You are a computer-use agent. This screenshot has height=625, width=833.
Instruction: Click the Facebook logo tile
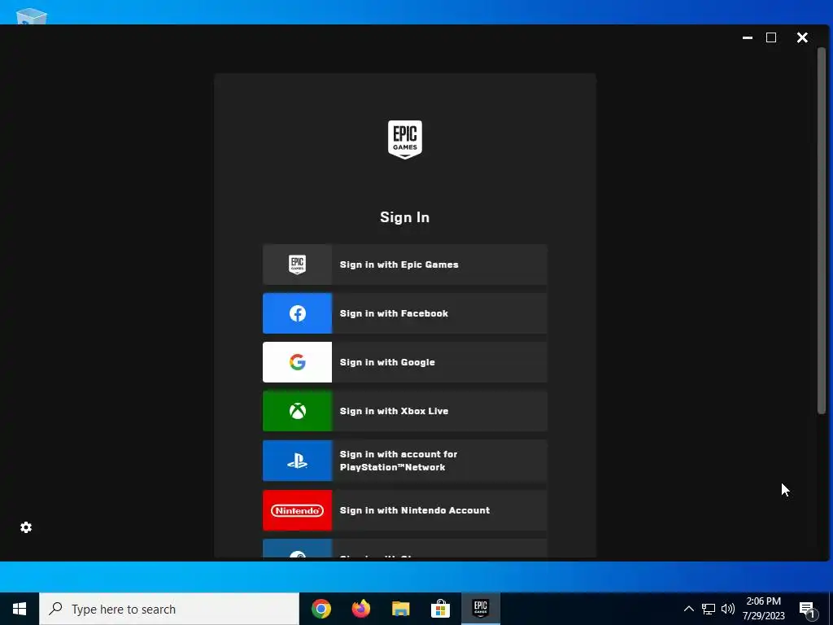pos(297,313)
